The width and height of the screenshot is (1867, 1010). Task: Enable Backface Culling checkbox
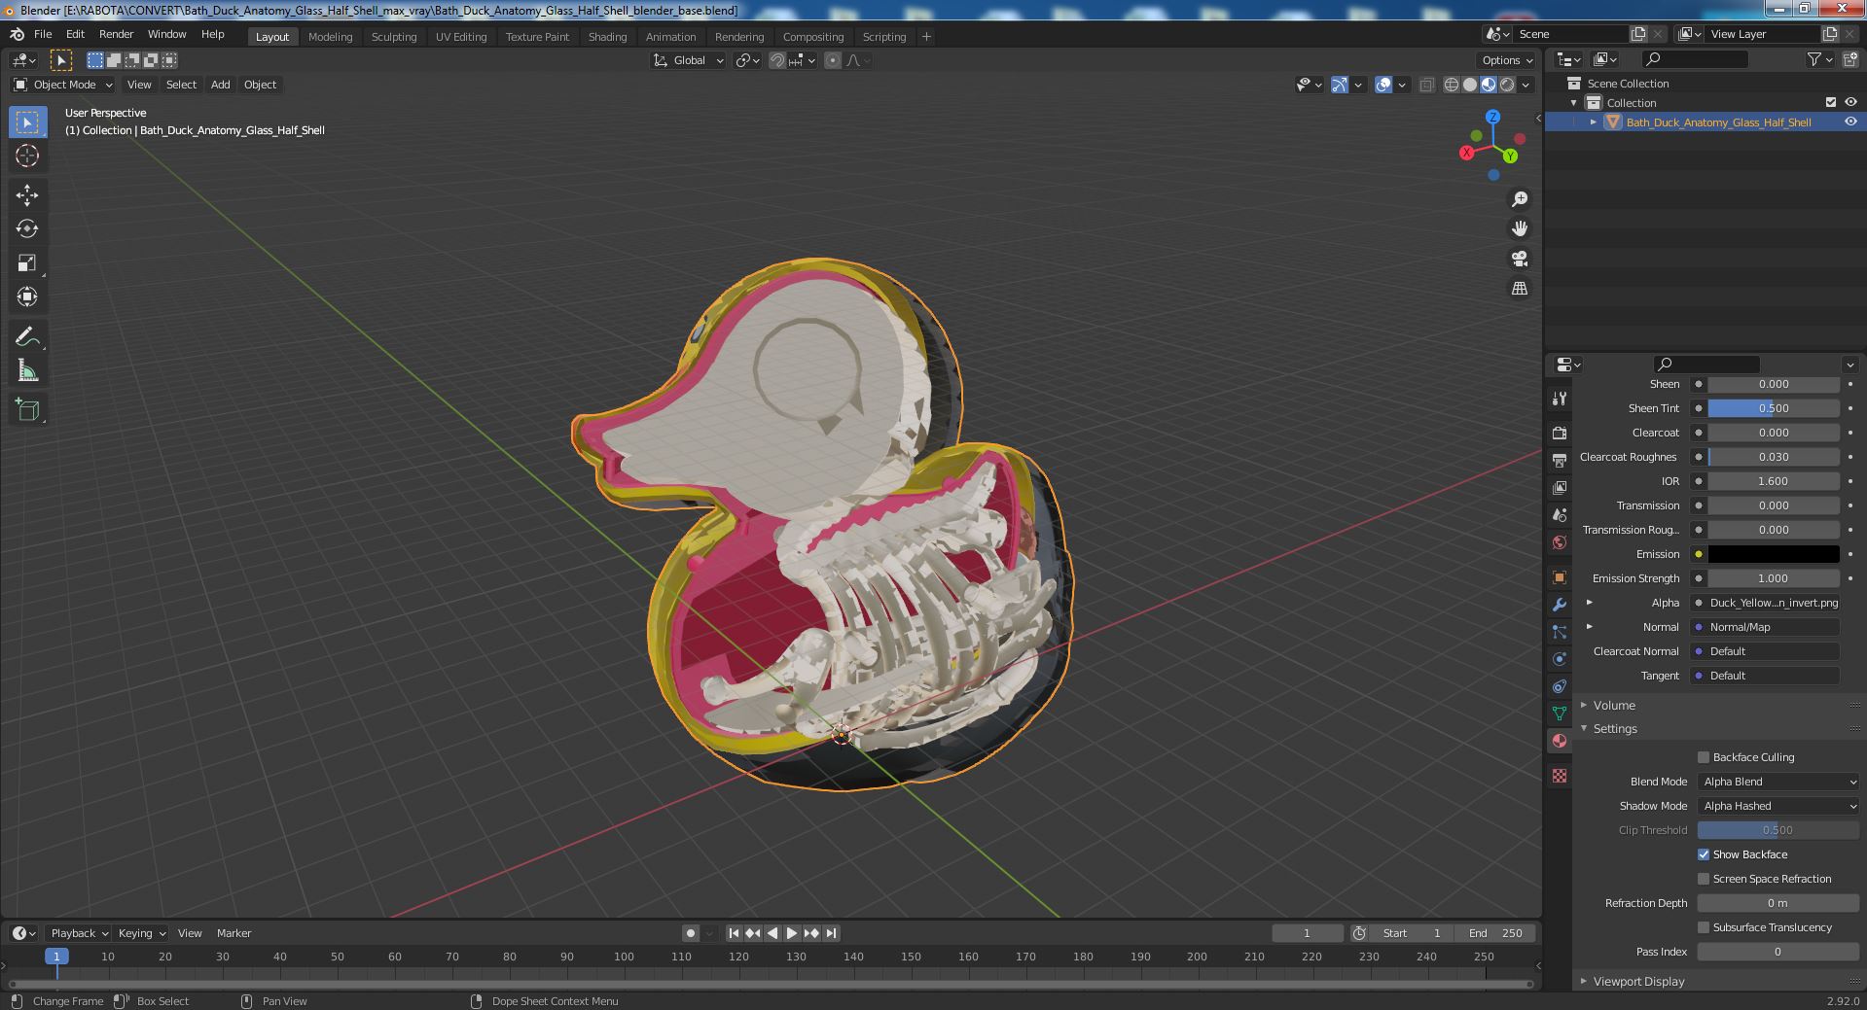(1704, 757)
